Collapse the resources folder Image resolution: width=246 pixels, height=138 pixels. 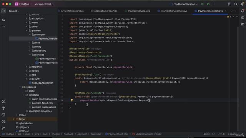[x=20, y=87]
